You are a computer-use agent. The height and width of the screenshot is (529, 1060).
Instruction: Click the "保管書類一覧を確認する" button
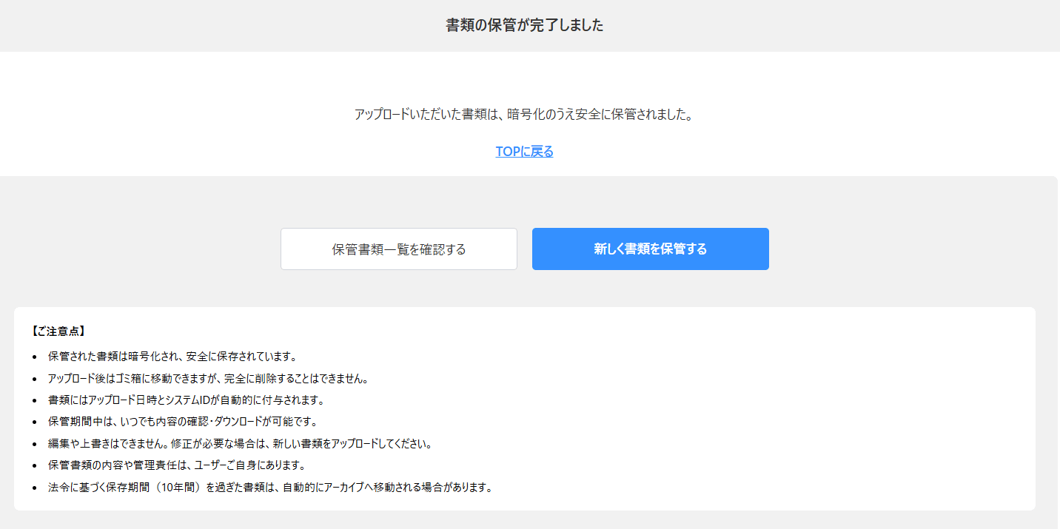click(398, 249)
